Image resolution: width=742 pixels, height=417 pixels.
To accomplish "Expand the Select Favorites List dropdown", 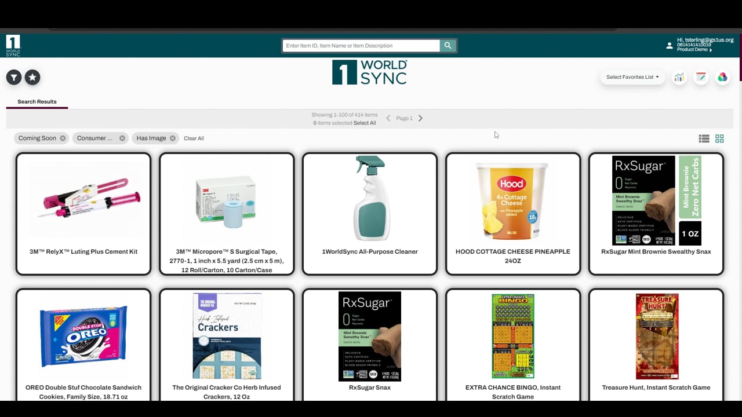I will (x=632, y=77).
